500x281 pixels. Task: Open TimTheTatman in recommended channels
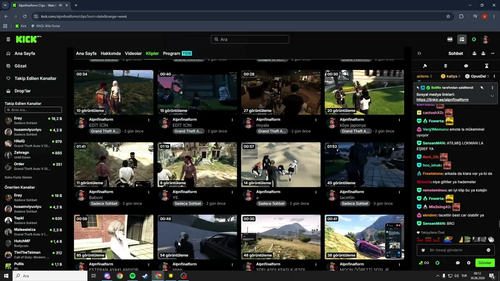pos(33,255)
